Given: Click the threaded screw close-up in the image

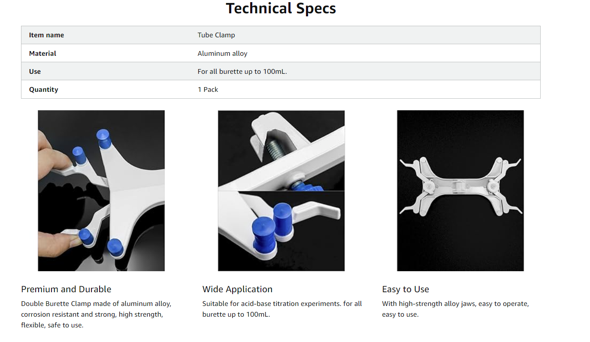Looking at the screenshot, I should [281, 151].
